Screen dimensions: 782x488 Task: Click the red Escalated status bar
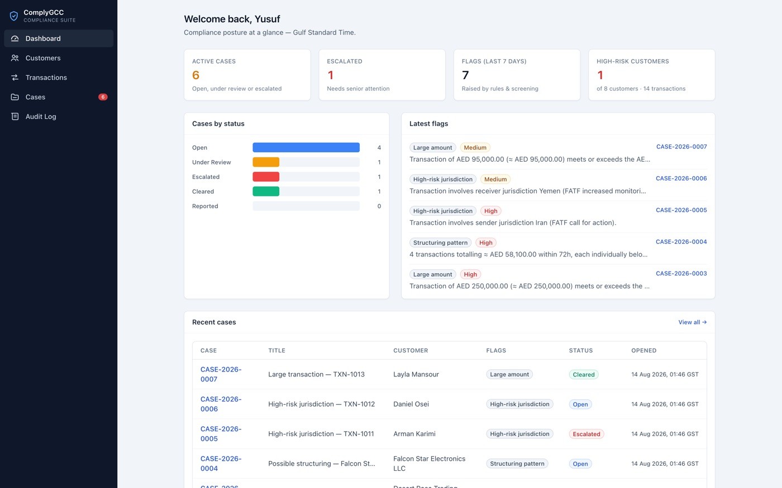click(x=266, y=177)
